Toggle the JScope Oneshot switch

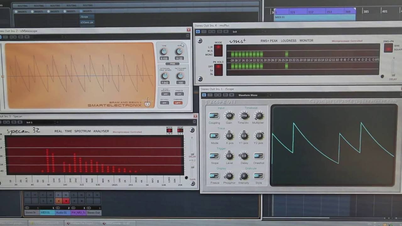[x=258, y=156]
